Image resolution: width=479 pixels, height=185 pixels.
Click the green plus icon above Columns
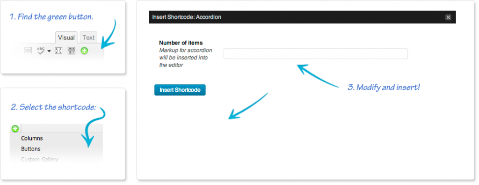(x=15, y=129)
